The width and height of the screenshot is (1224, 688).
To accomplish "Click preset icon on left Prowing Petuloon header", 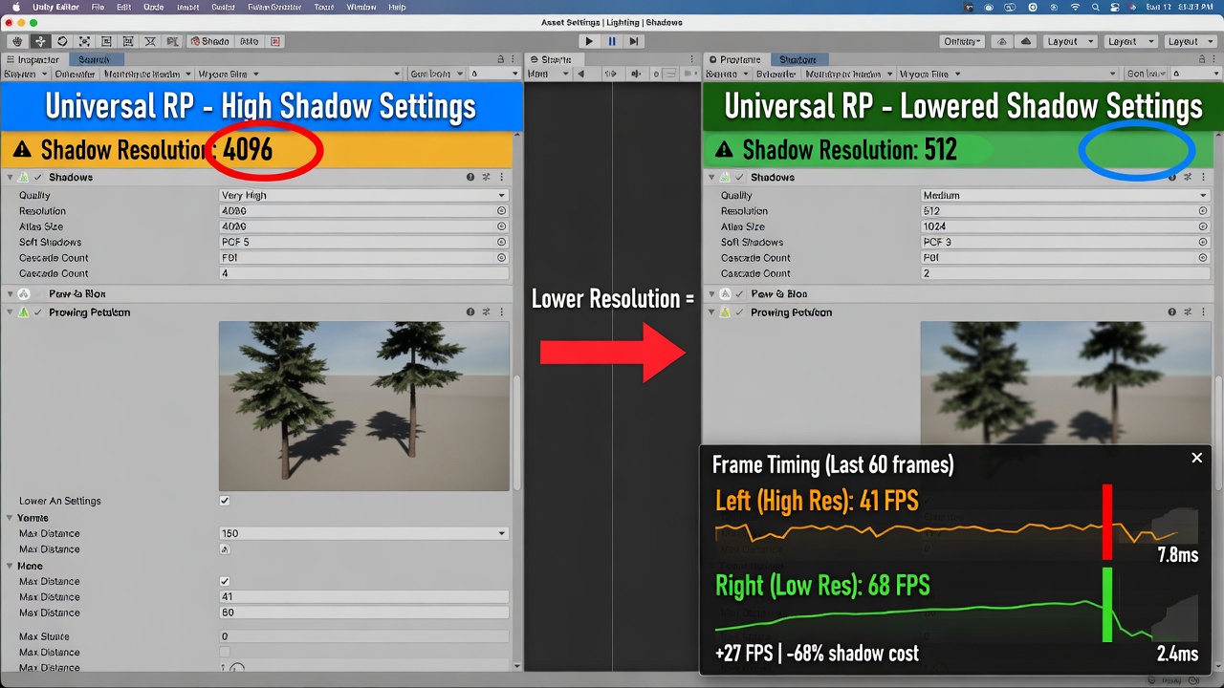I will pyautogui.click(x=486, y=312).
